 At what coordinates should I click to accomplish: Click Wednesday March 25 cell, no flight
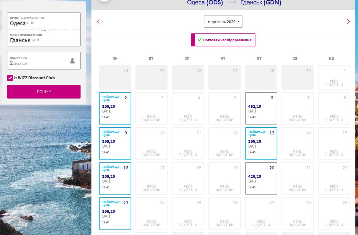(188, 214)
